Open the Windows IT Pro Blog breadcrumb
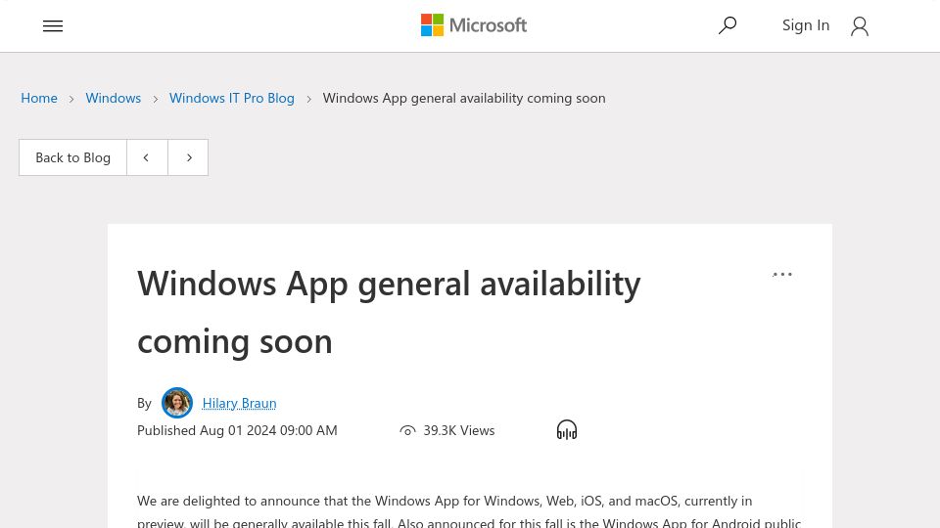This screenshot has height=528, width=940. [232, 98]
